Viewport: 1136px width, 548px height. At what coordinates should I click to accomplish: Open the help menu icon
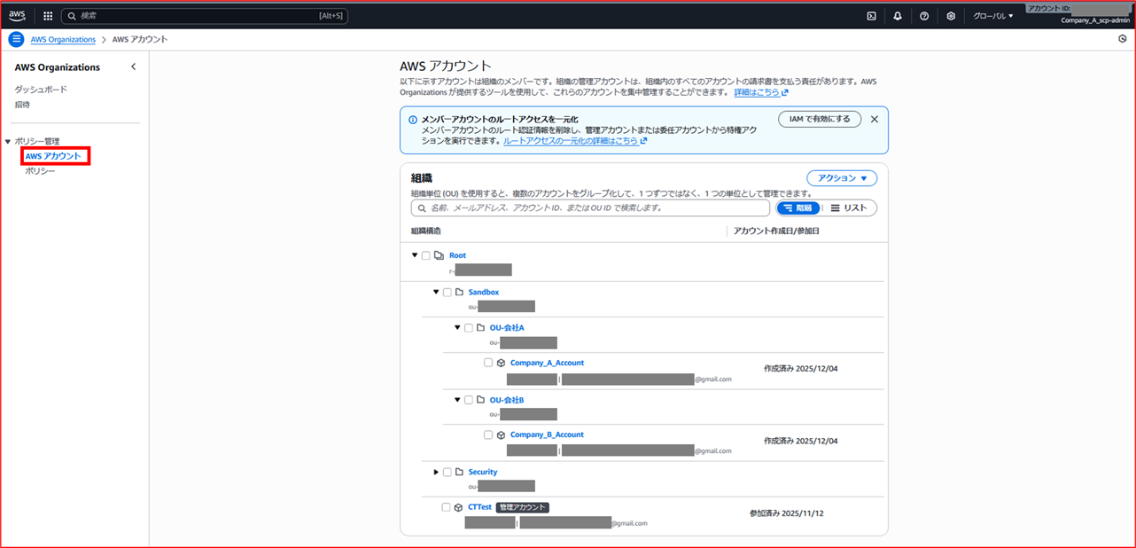[x=924, y=15]
